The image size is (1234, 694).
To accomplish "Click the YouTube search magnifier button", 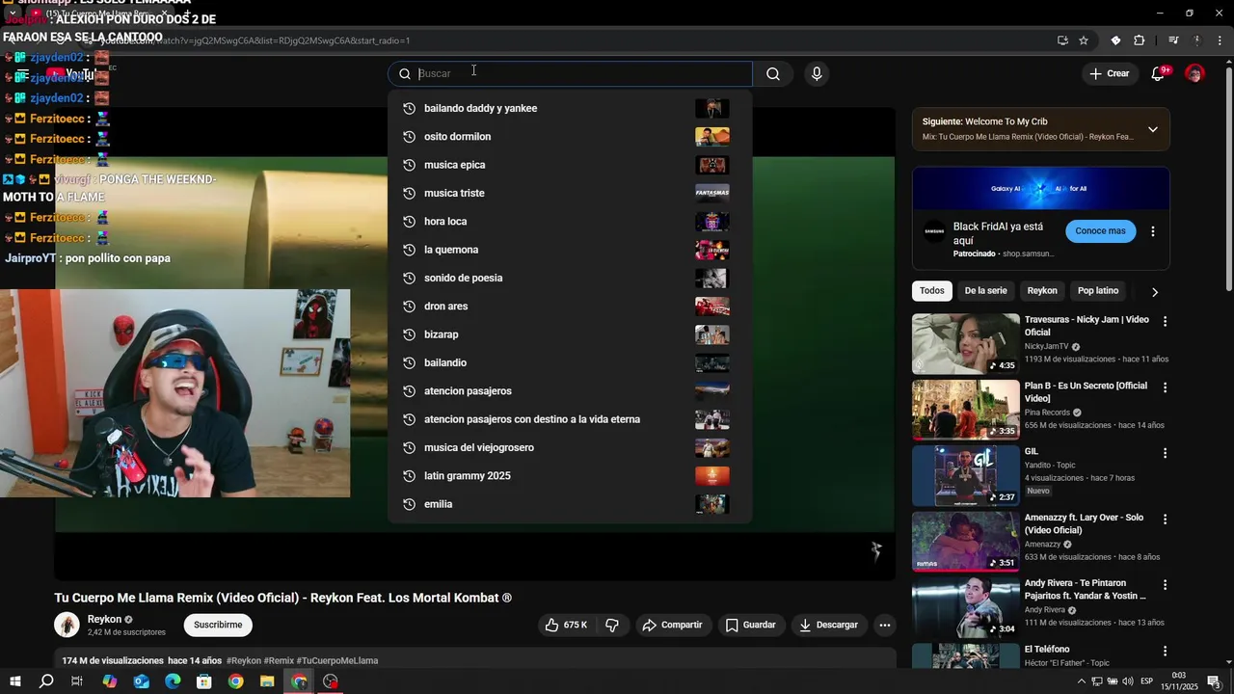I will [x=773, y=74].
